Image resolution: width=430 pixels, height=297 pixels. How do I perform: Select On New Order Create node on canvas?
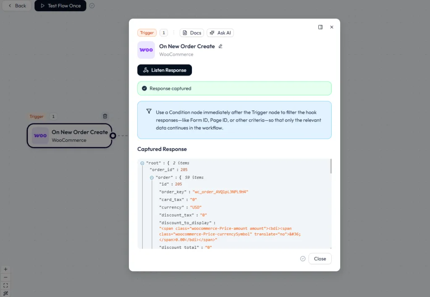70,135
